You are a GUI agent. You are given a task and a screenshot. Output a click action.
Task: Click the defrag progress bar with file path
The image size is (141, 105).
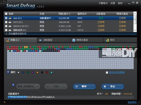pos(71,97)
